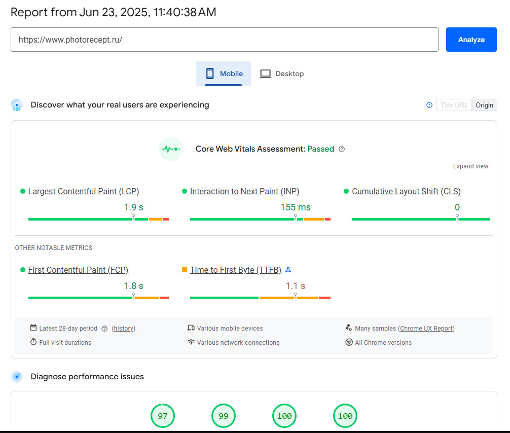Click the TTFB experimental flask icon
Viewport: 510px width, 433px height.
(288, 270)
